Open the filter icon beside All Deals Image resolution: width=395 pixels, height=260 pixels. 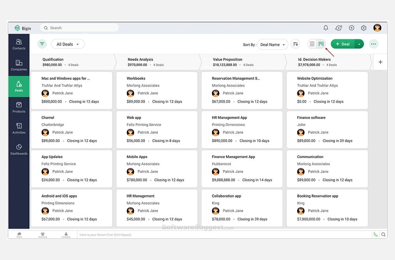click(x=42, y=44)
